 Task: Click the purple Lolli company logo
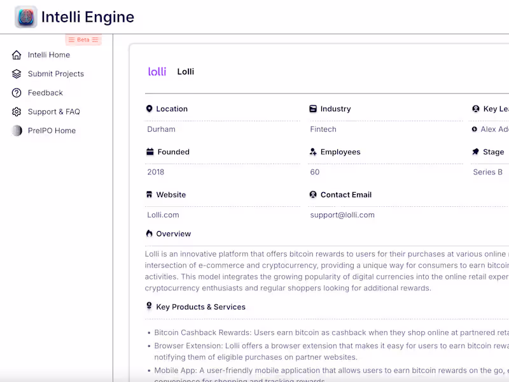157,72
